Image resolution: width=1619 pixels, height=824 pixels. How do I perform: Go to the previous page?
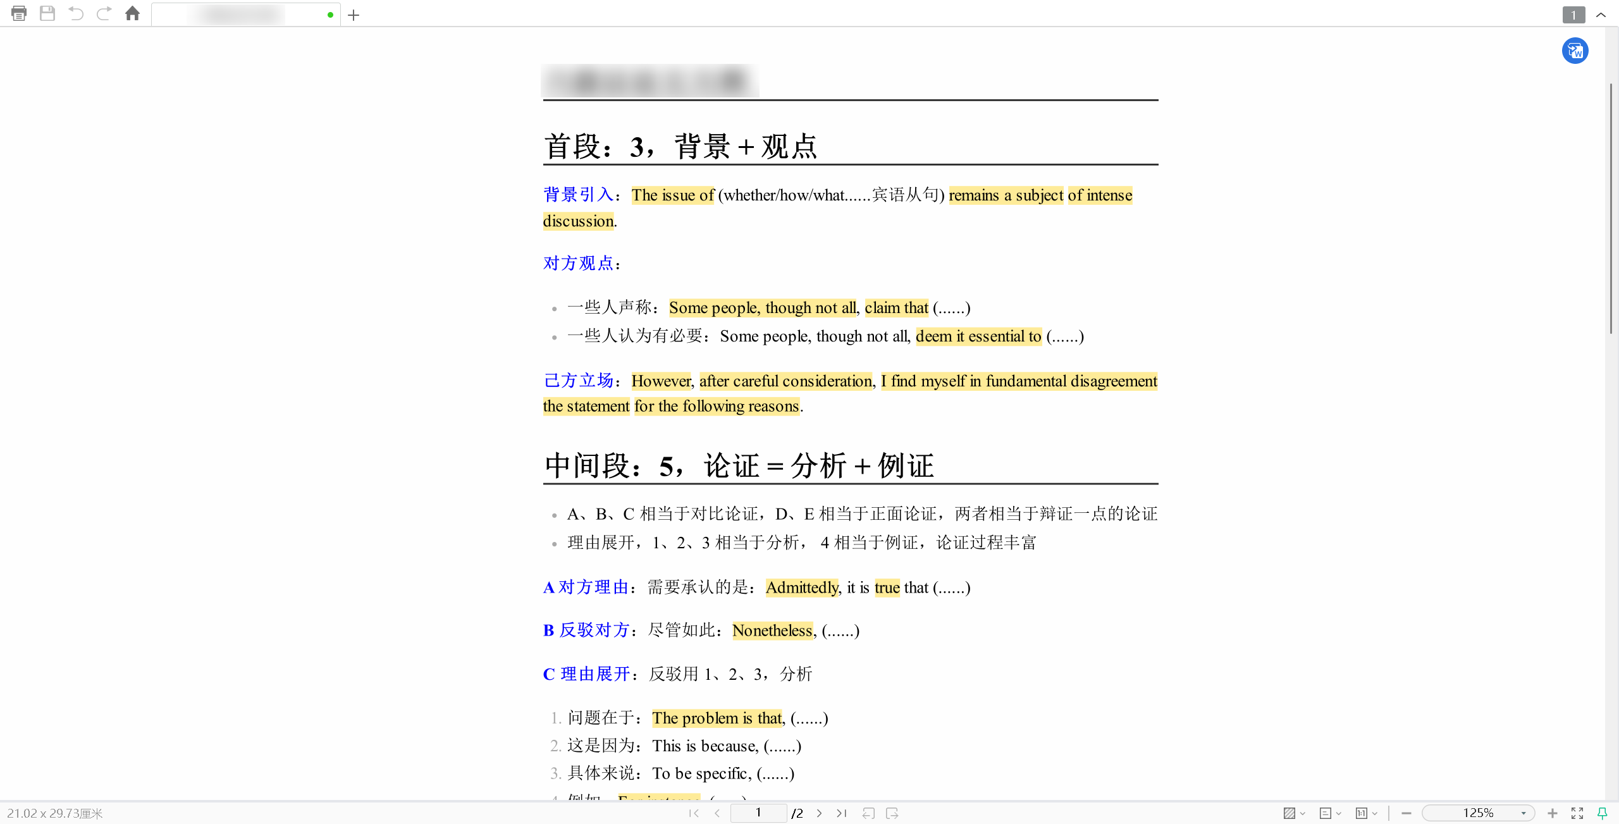pyautogui.click(x=717, y=813)
